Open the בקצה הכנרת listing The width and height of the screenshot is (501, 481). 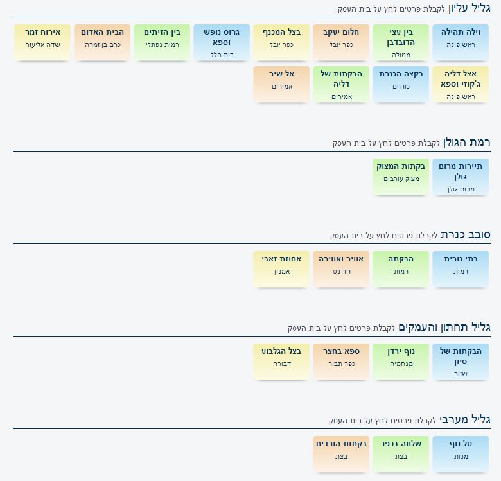401,83
